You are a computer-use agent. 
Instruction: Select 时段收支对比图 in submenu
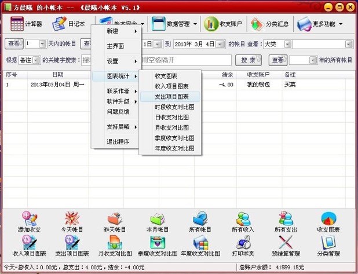pos(170,107)
